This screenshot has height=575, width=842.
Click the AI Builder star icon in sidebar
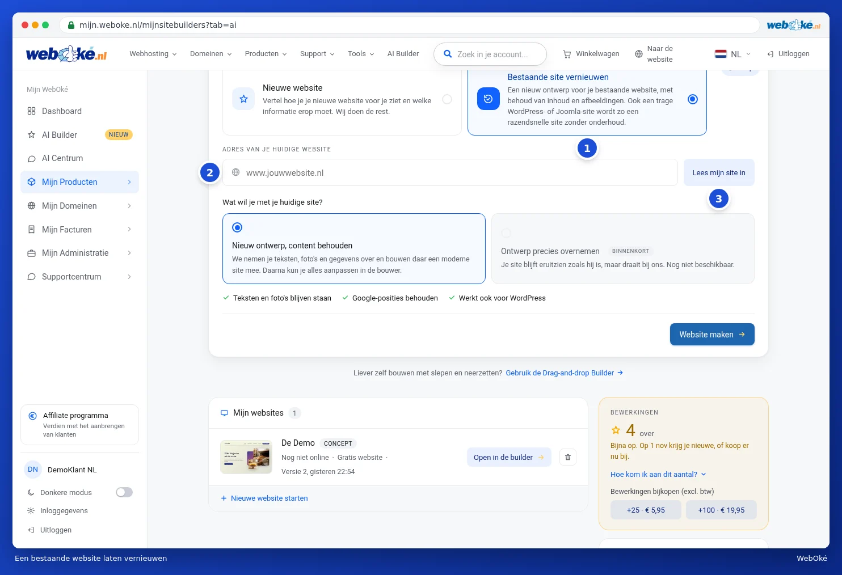pos(32,135)
